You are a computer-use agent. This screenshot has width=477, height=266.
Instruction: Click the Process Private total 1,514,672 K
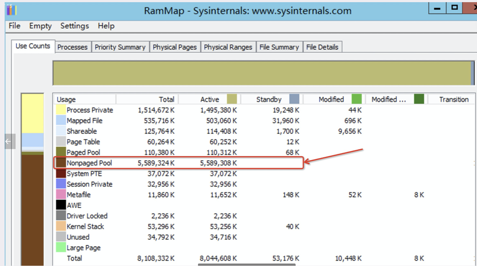pos(156,110)
